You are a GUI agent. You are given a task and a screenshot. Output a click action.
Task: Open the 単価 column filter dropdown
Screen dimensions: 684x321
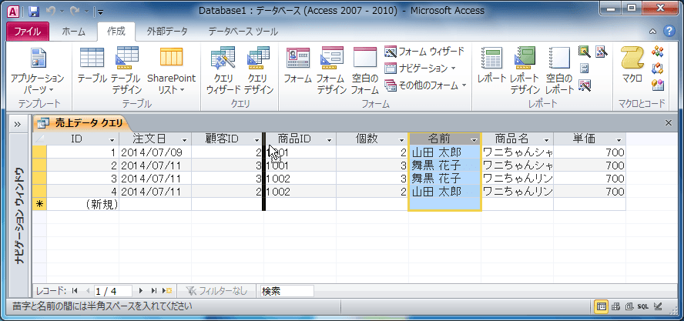619,140
